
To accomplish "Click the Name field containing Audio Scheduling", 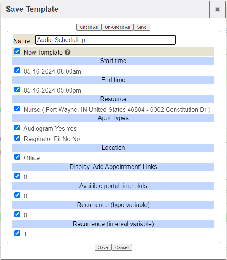I will [105, 40].
